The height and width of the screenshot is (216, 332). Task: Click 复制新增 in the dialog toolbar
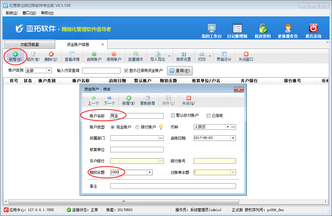pos(147,100)
